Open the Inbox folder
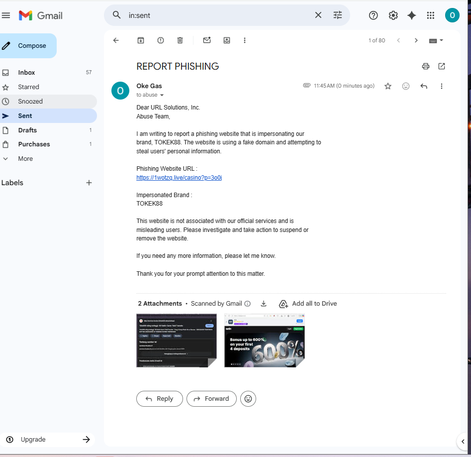 coord(48,73)
